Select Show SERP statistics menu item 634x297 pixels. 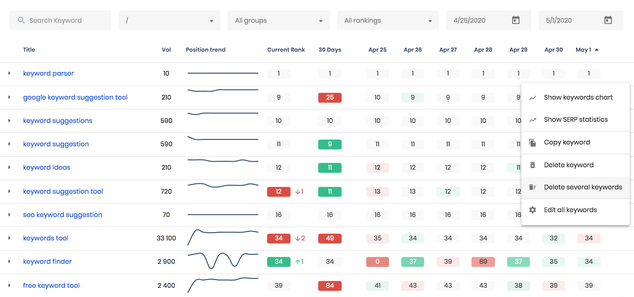point(575,120)
